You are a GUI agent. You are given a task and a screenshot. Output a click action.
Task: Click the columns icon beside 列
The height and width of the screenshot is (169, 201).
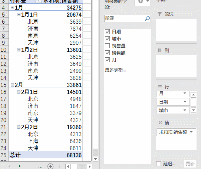point(159,50)
